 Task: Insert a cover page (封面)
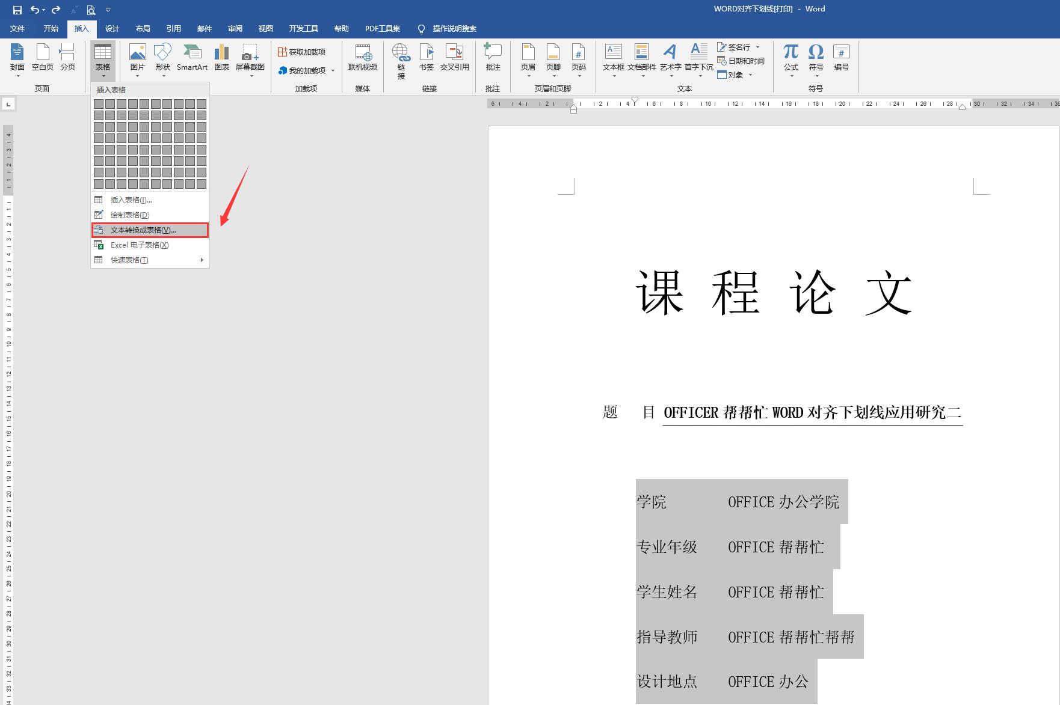pos(17,59)
